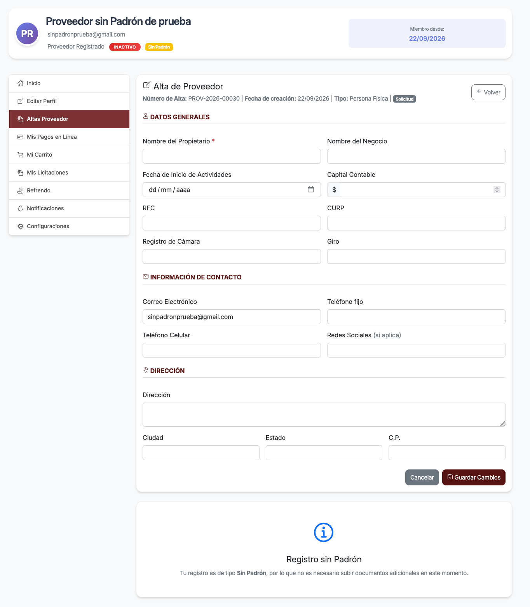Open Configuraciones

69,226
